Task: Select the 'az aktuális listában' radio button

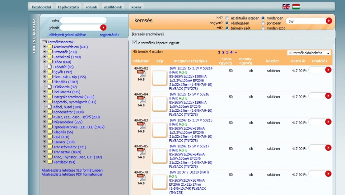Action: pos(227,18)
